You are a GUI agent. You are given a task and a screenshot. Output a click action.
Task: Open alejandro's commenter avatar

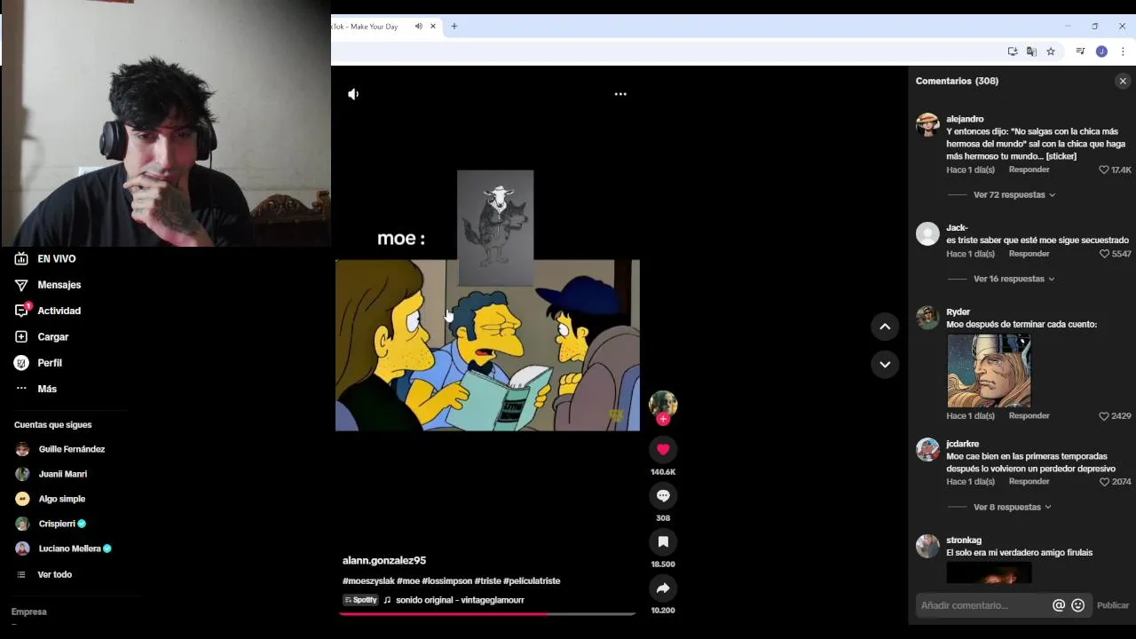[927, 124]
